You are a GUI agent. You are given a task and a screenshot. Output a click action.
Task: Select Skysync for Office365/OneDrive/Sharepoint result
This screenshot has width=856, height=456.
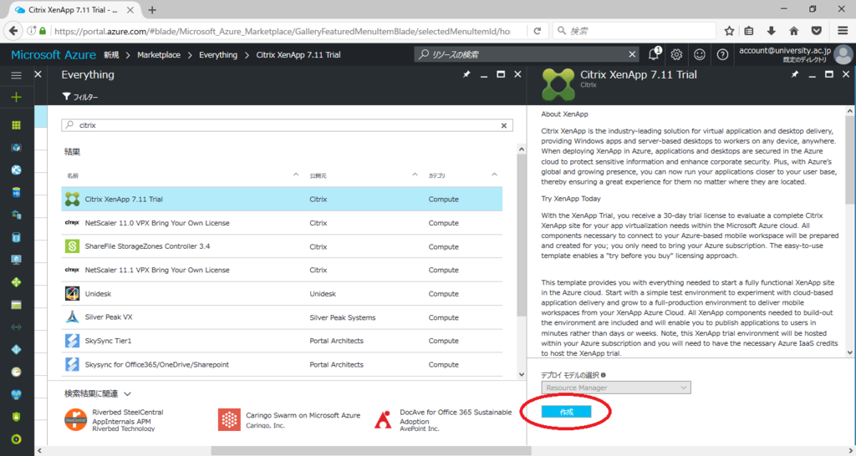point(282,364)
